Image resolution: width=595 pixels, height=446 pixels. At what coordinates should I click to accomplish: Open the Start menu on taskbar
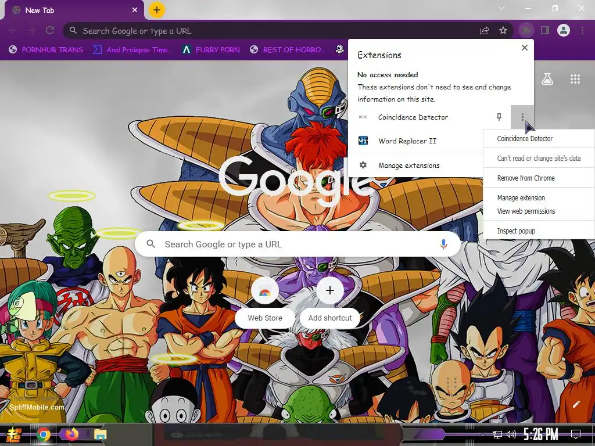click(x=14, y=434)
